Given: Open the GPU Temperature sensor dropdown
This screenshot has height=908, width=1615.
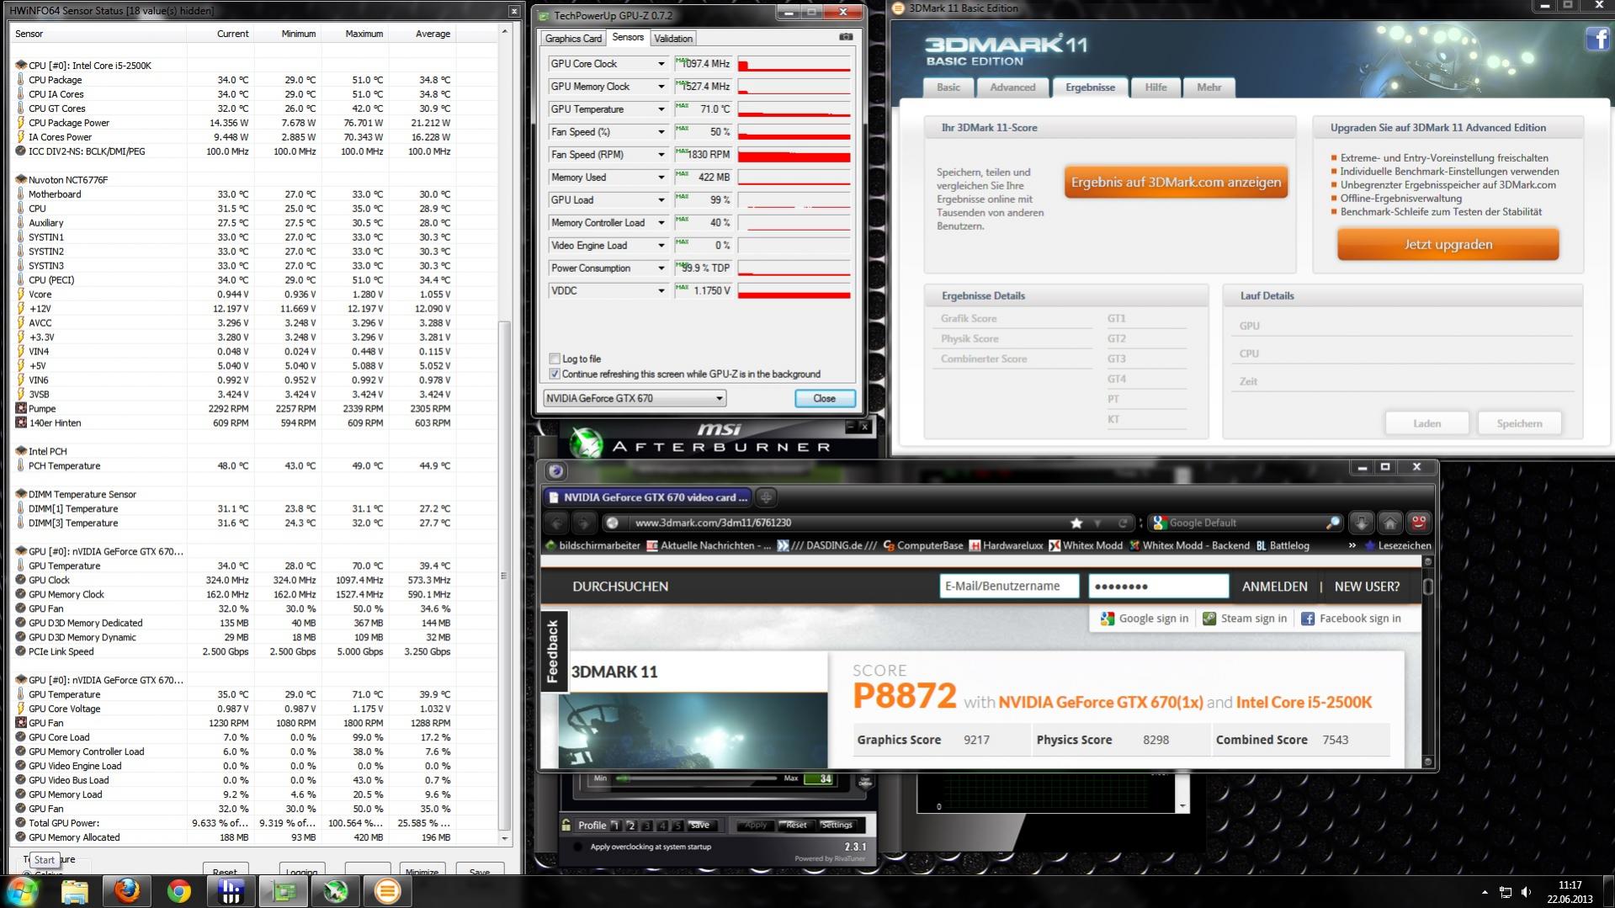Looking at the screenshot, I should tap(661, 109).
